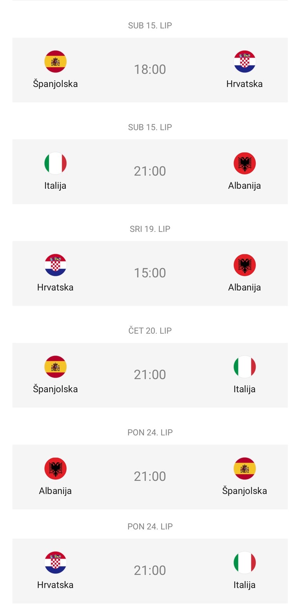Tap Albania flag in Hrvatska–Albanija match
This screenshot has width=300, height=611.
click(x=245, y=265)
